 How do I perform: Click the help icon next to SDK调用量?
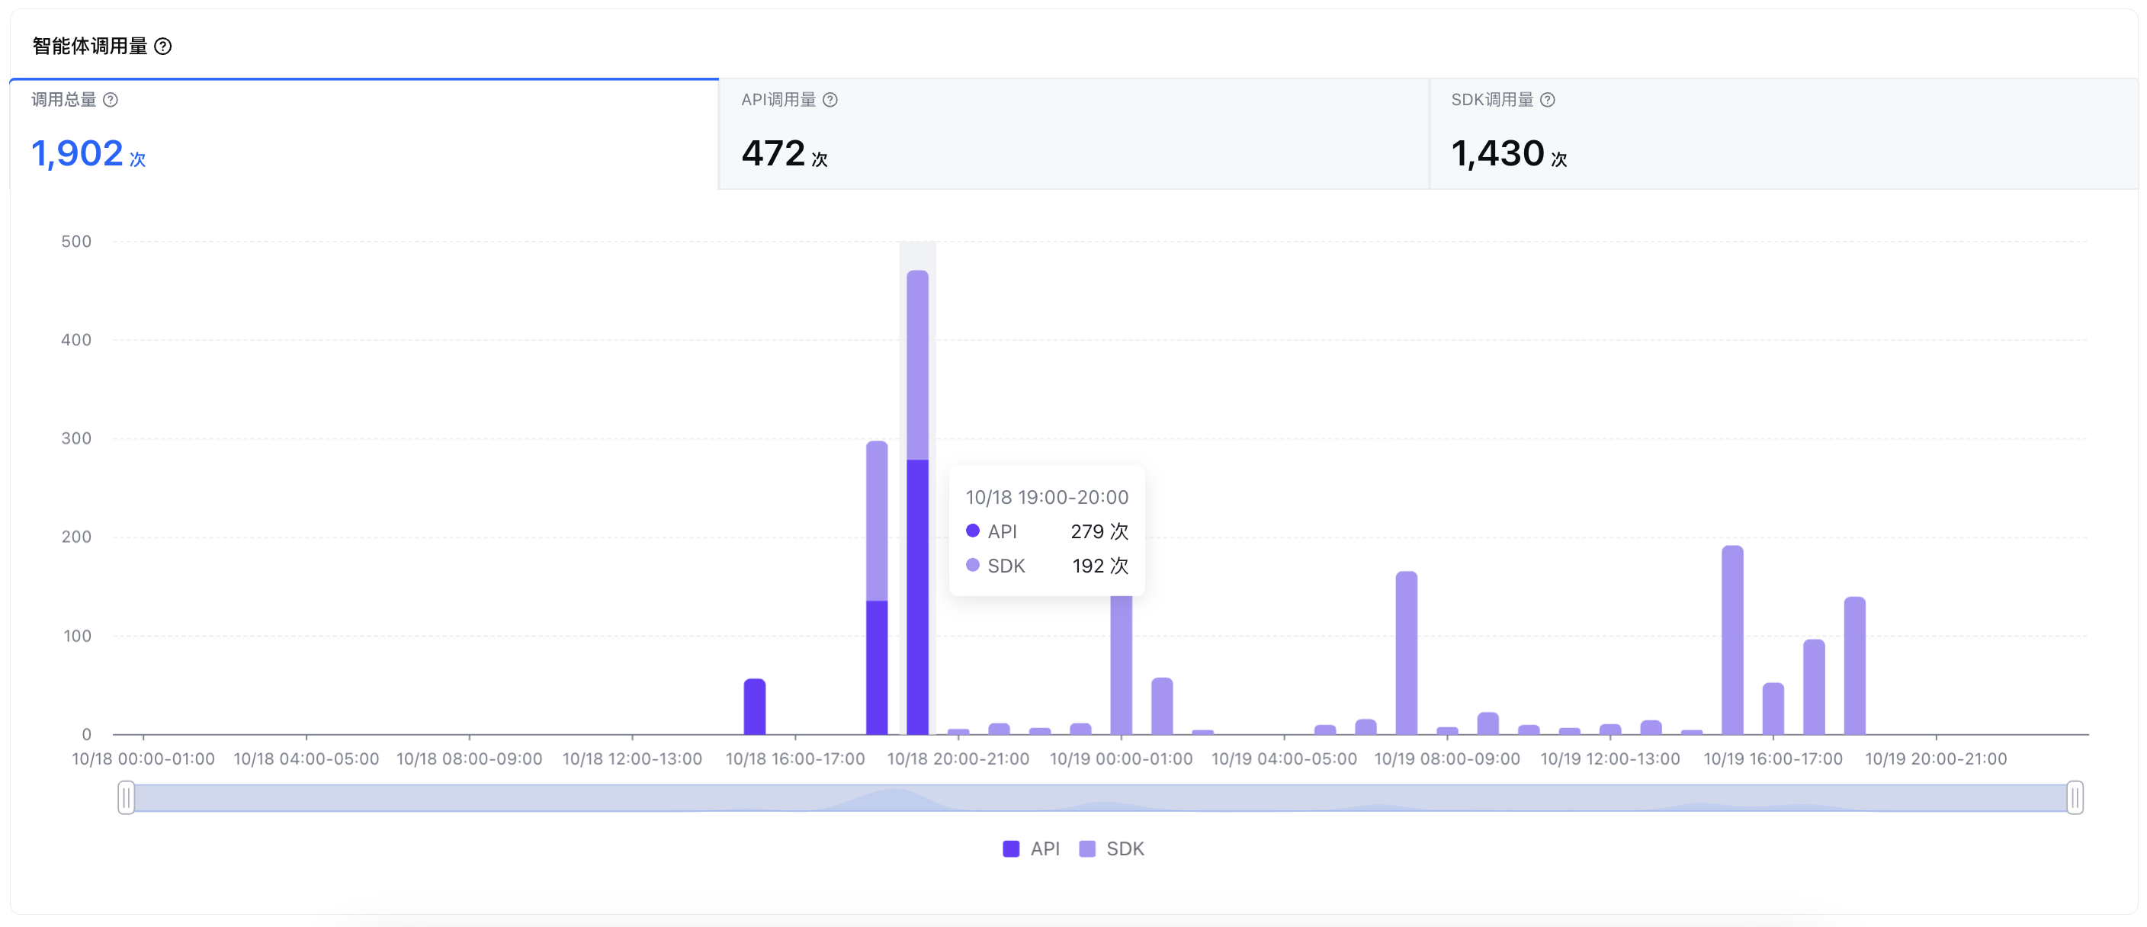1548,100
